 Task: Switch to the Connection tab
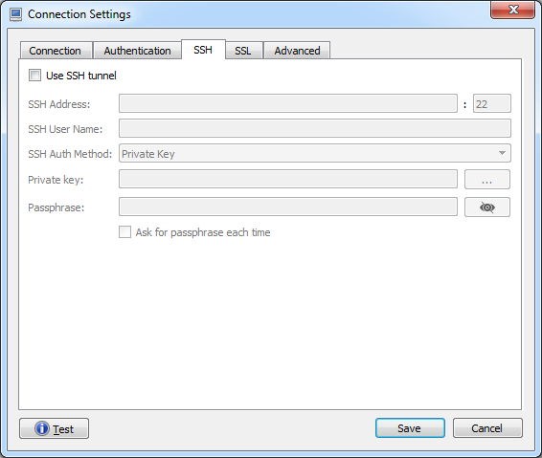point(56,51)
